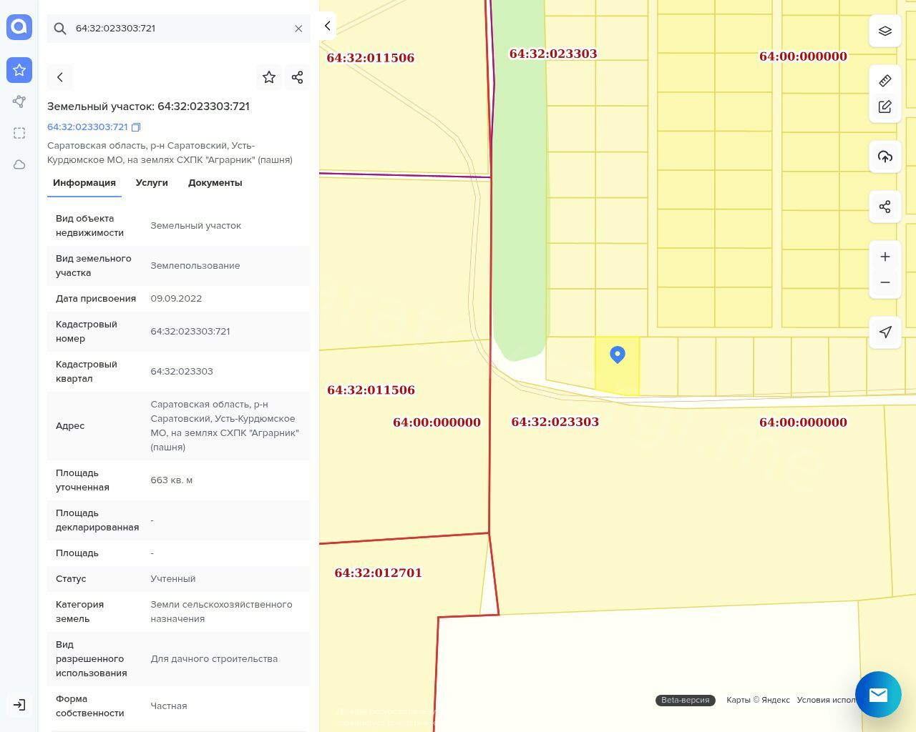This screenshot has width=916, height=732.
Task: Open favorites in left sidebar
Action: (19, 70)
